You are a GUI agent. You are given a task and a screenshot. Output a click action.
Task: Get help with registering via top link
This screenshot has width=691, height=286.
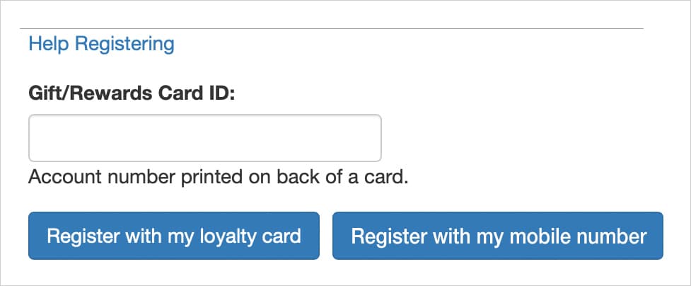pyautogui.click(x=101, y=44)
